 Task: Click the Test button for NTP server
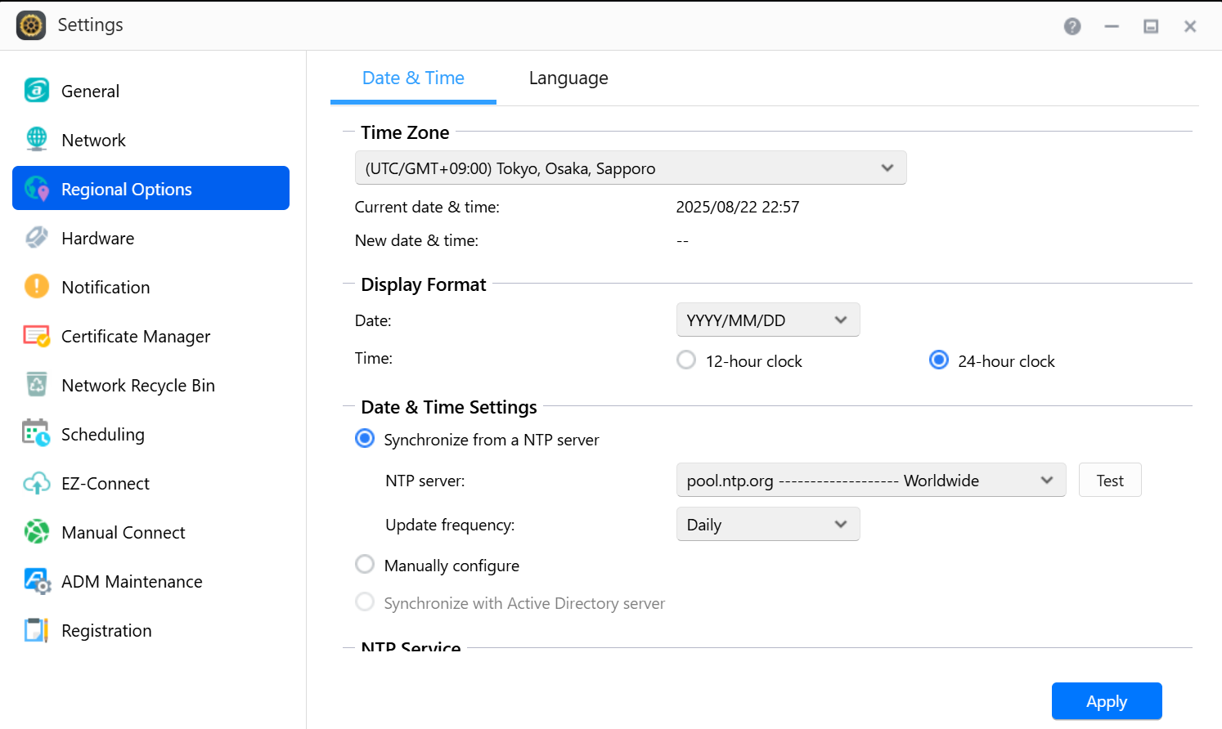click(x=1109, y=481)
